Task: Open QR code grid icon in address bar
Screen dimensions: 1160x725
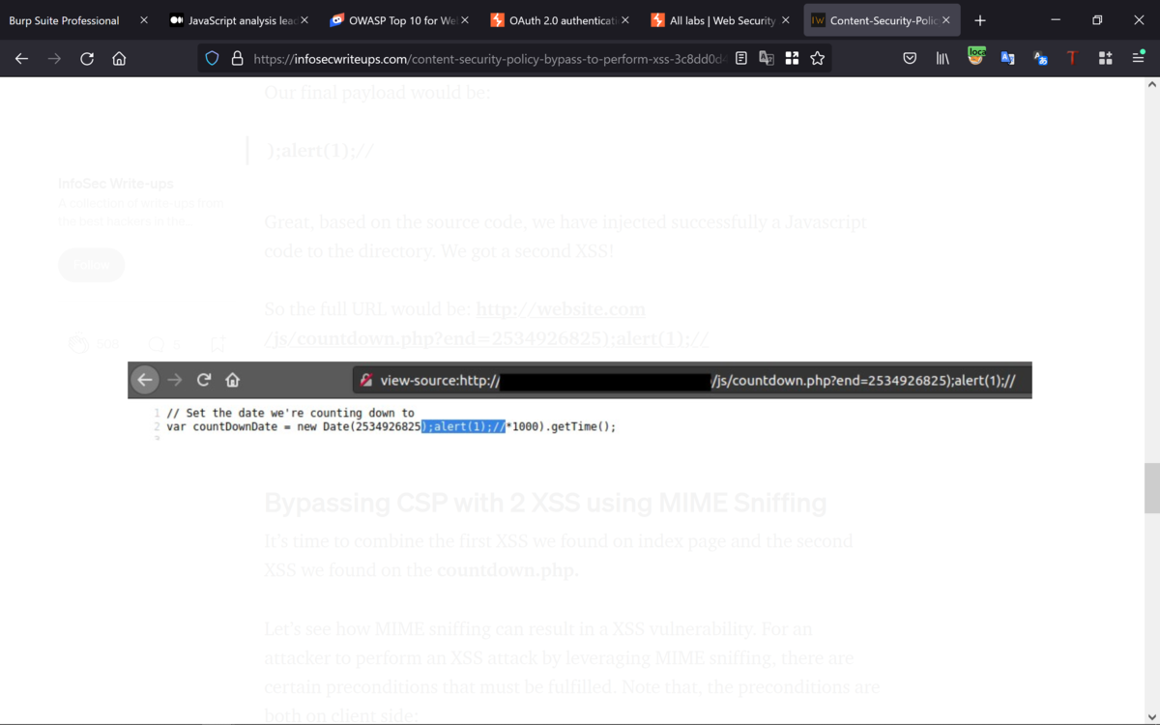Action: [792, 58]
